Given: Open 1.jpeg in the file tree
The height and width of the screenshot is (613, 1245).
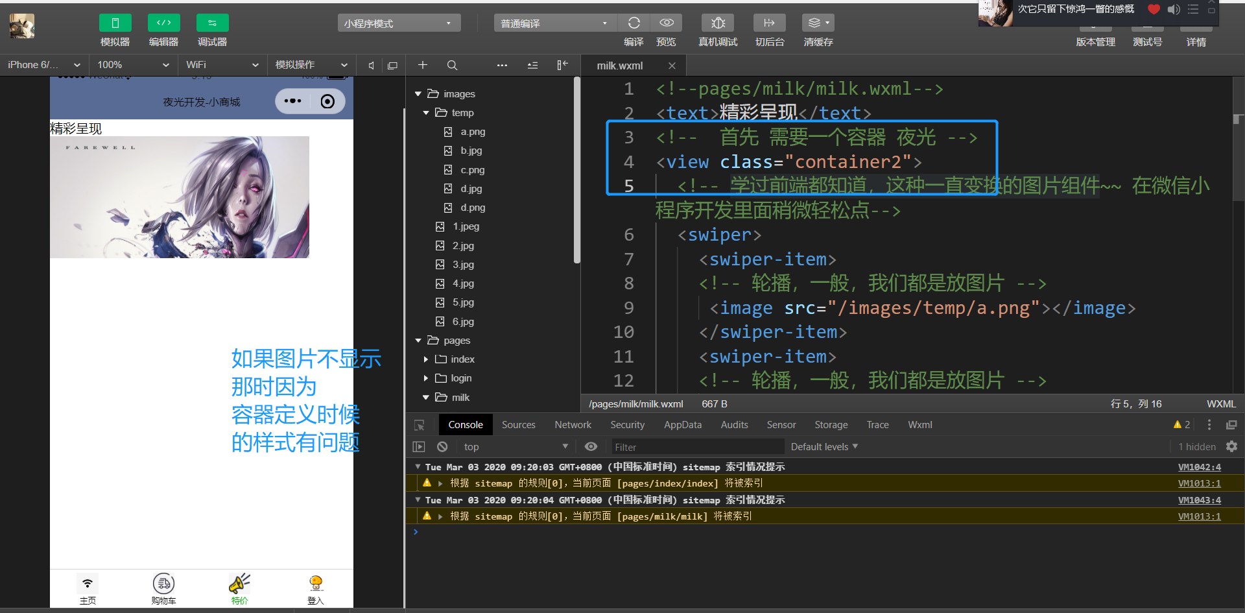Looking at the screenshot, I should click(466, 226).
